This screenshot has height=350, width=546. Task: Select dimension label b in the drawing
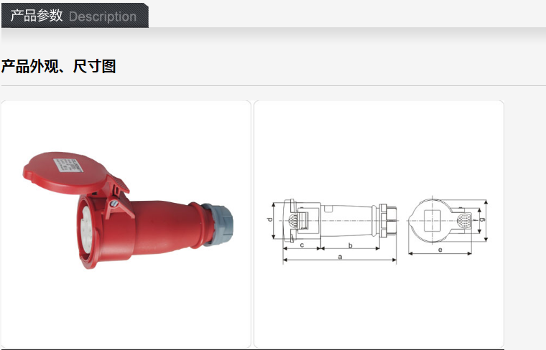pyautogui.click(x=351, y=246)
